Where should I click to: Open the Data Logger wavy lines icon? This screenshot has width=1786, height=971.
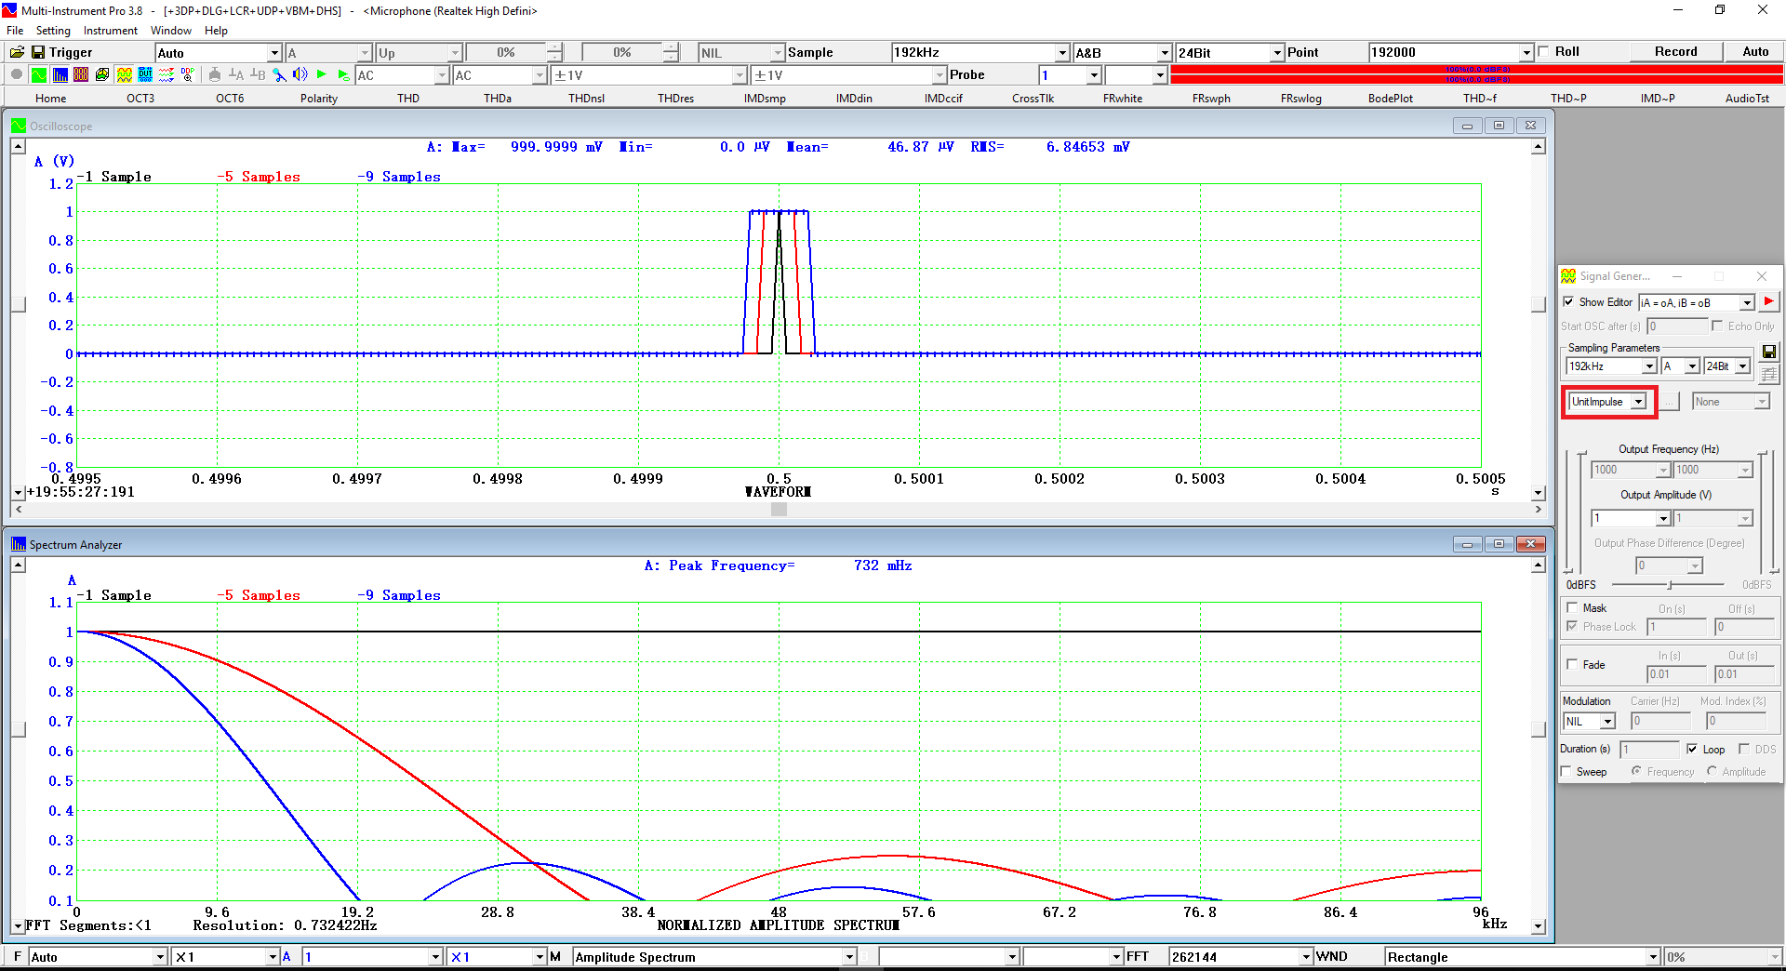(x=167, y=74)
